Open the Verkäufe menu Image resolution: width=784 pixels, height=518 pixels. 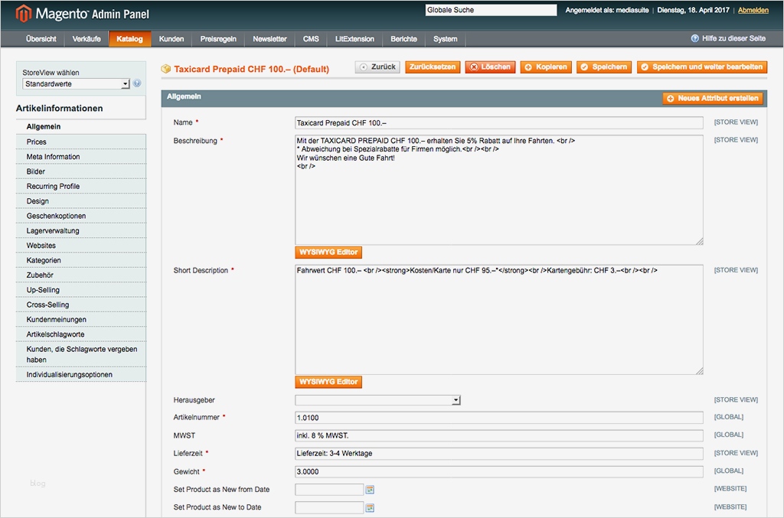click(x=87, y=39)
